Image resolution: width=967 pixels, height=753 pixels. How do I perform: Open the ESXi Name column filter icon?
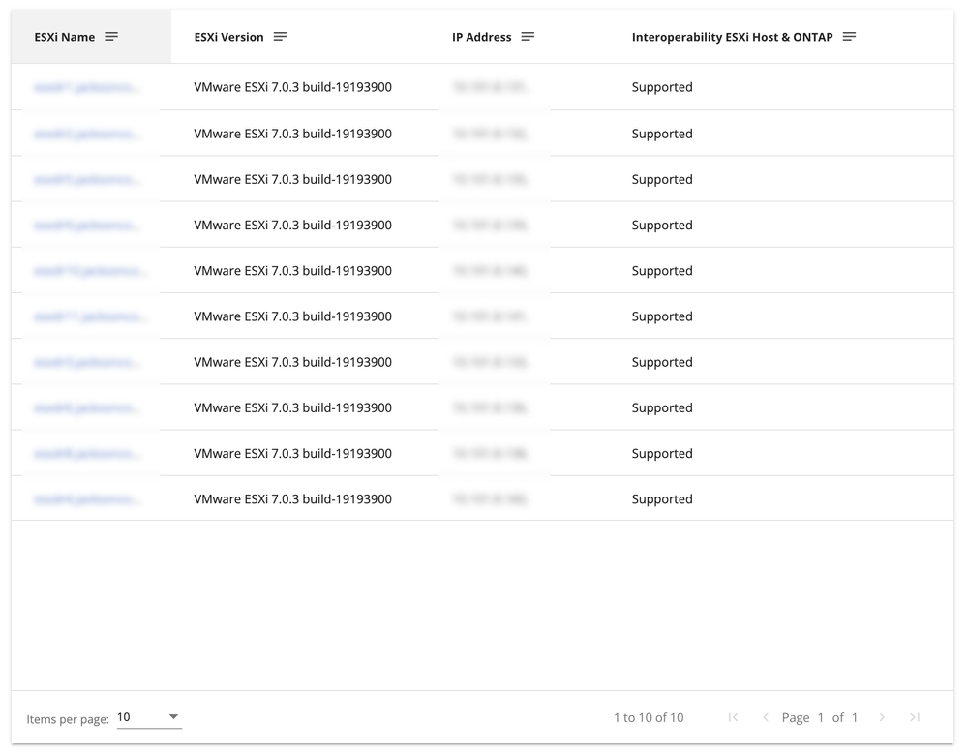111,37
